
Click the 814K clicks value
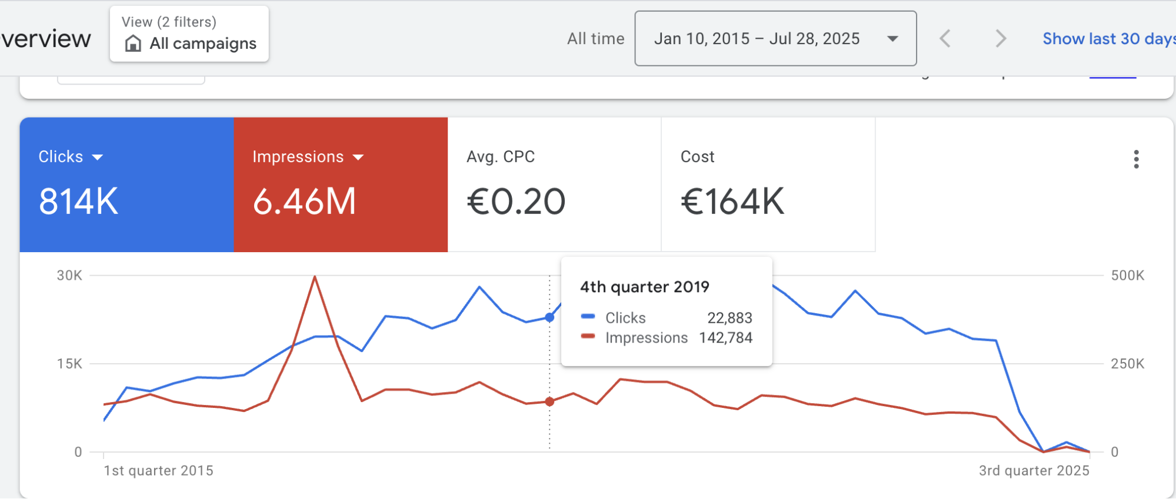pyautogui.click(x=78, y=202)
